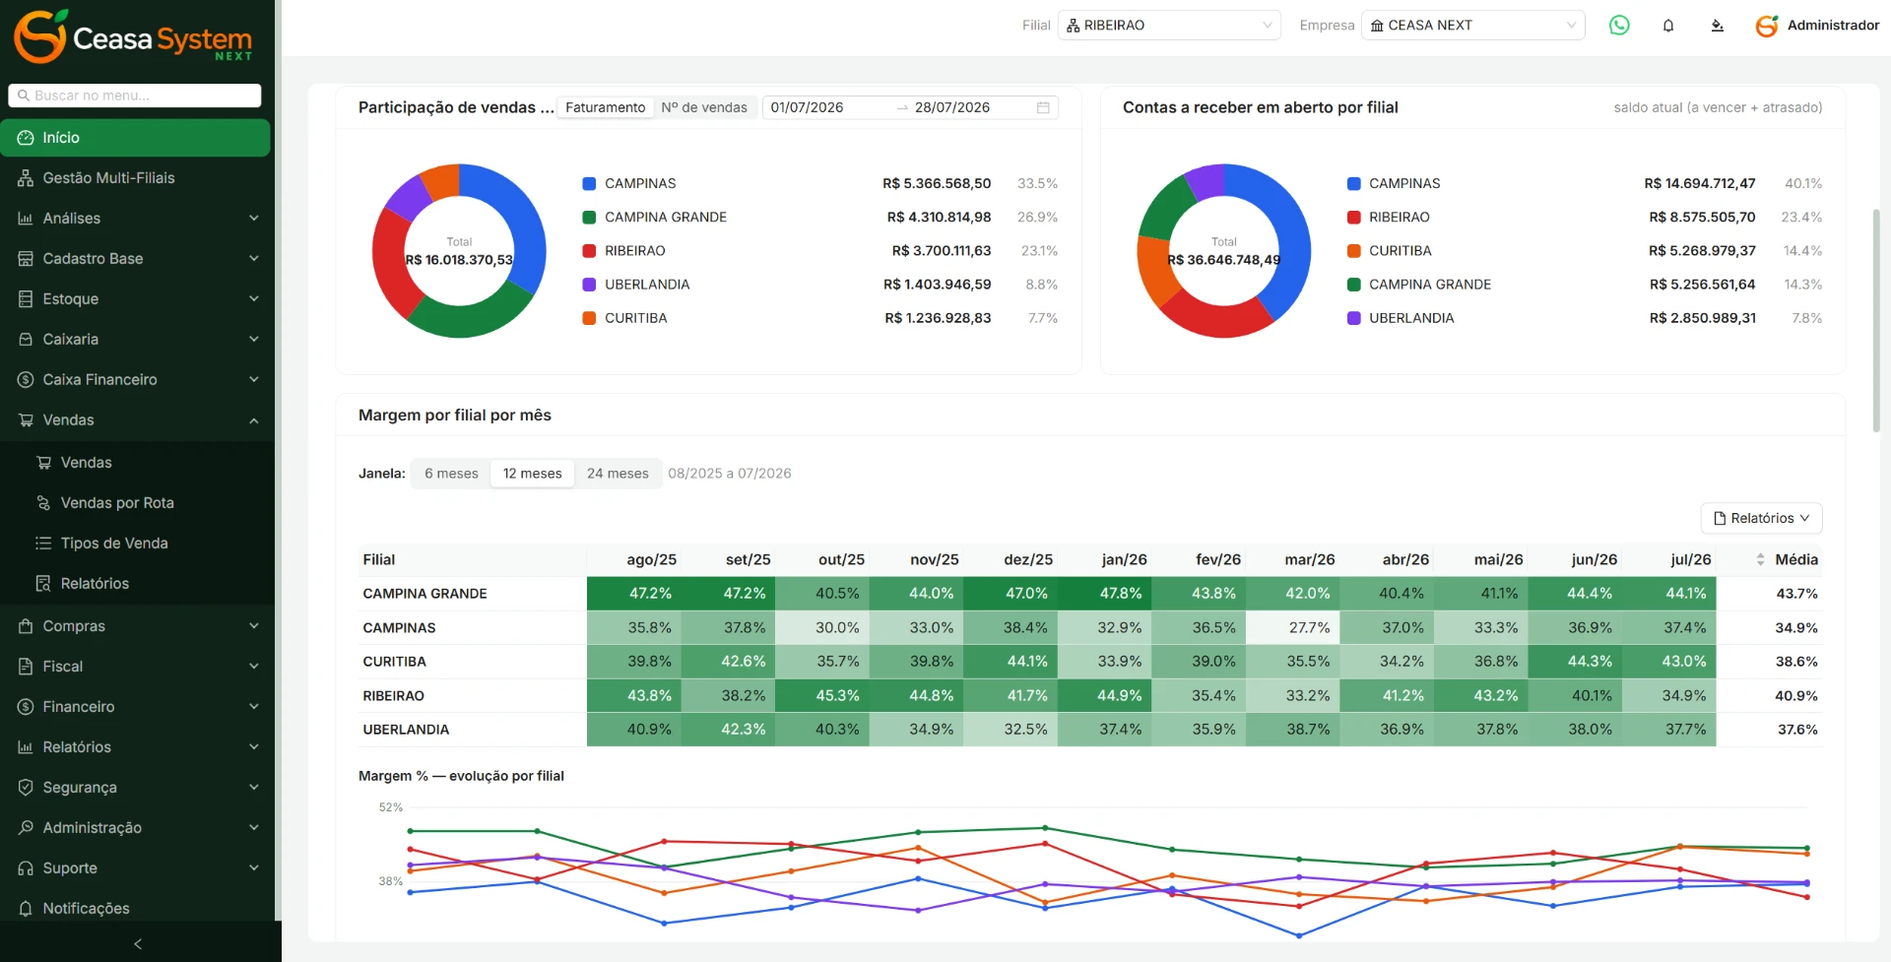Viewport: 1891px width, 962px height.
Task: Expand Análises using its chevron
Action: pyautogui.click(x=254, y=219)
